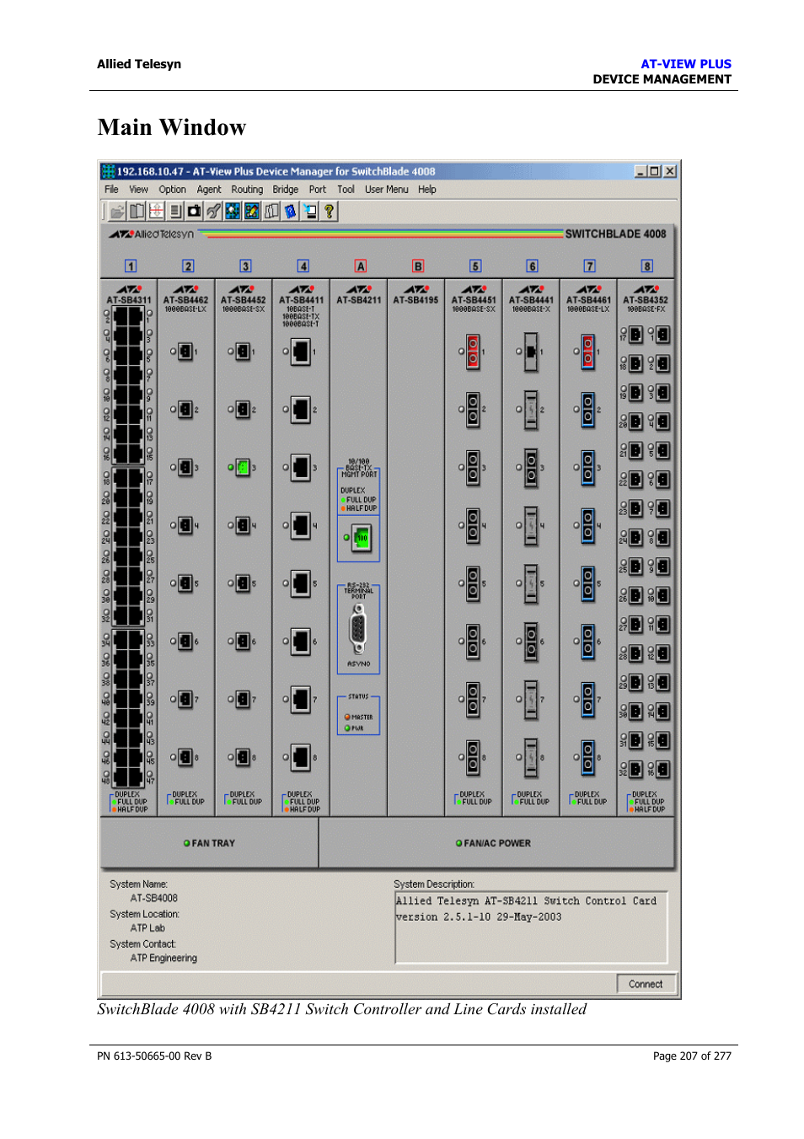The width and height of the screenshot is (804, 1139).
Task: Click the System Description text box
Action: [531, 927]
